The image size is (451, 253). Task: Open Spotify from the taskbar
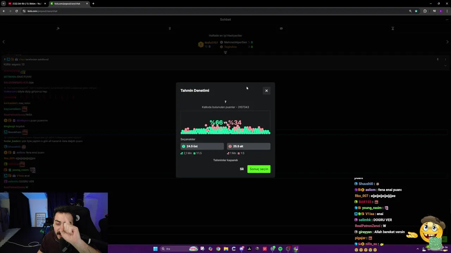coord(280,249)
